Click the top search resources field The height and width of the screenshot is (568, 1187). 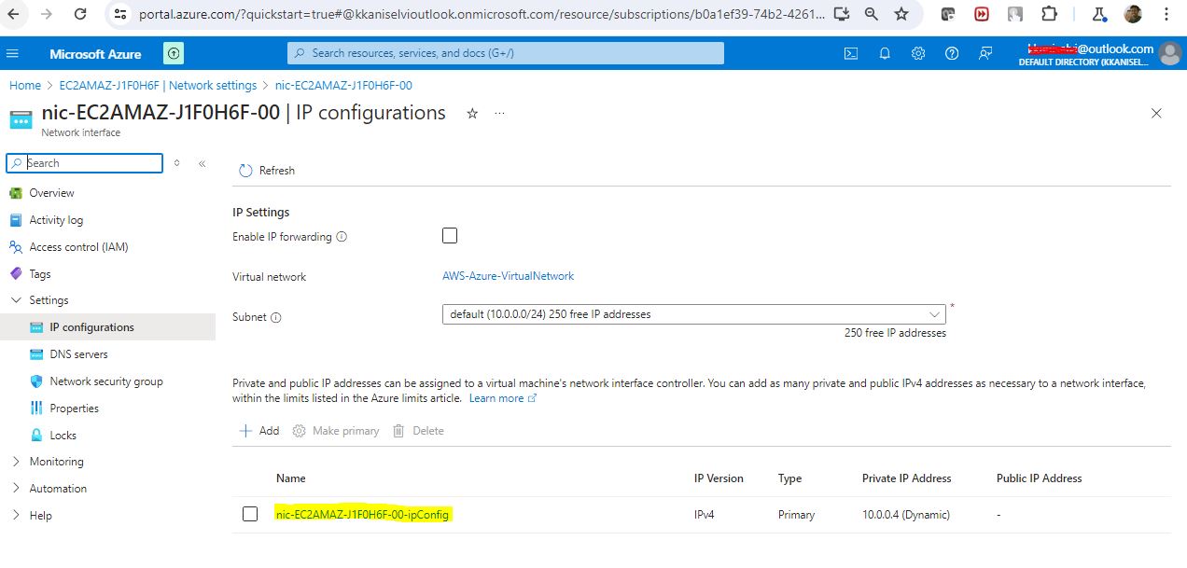505,53
